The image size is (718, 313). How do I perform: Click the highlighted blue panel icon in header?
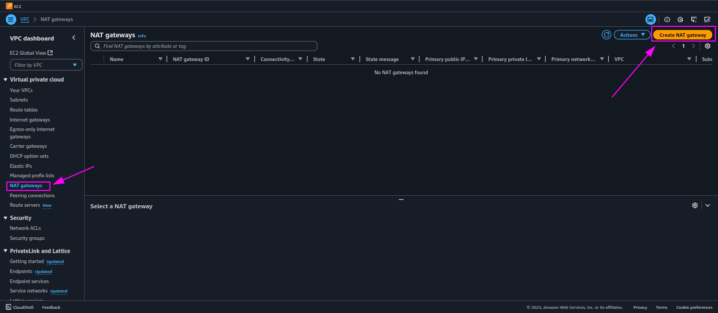tap(651, 19)
